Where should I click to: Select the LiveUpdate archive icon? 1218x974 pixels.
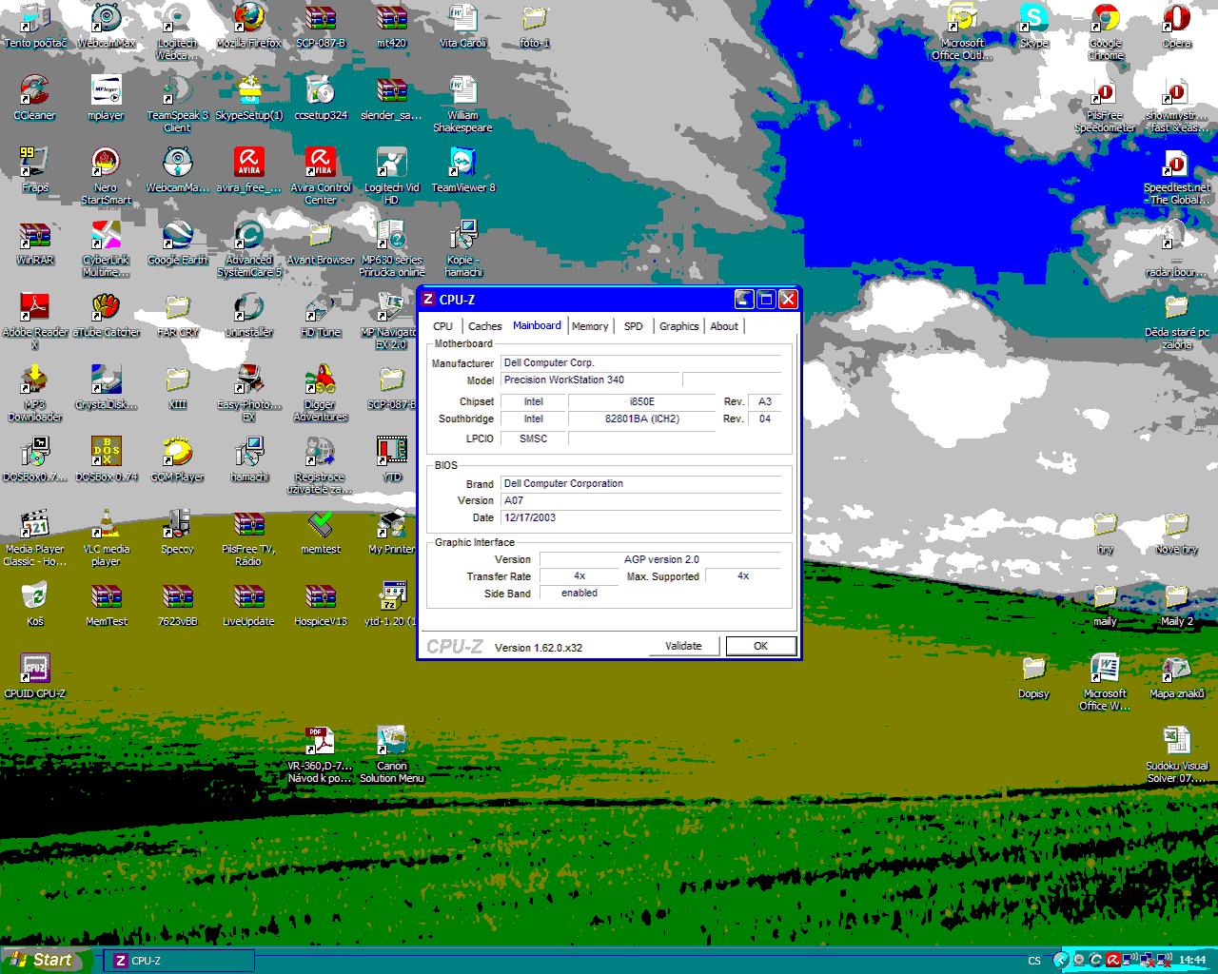click(x=249, y=604)
